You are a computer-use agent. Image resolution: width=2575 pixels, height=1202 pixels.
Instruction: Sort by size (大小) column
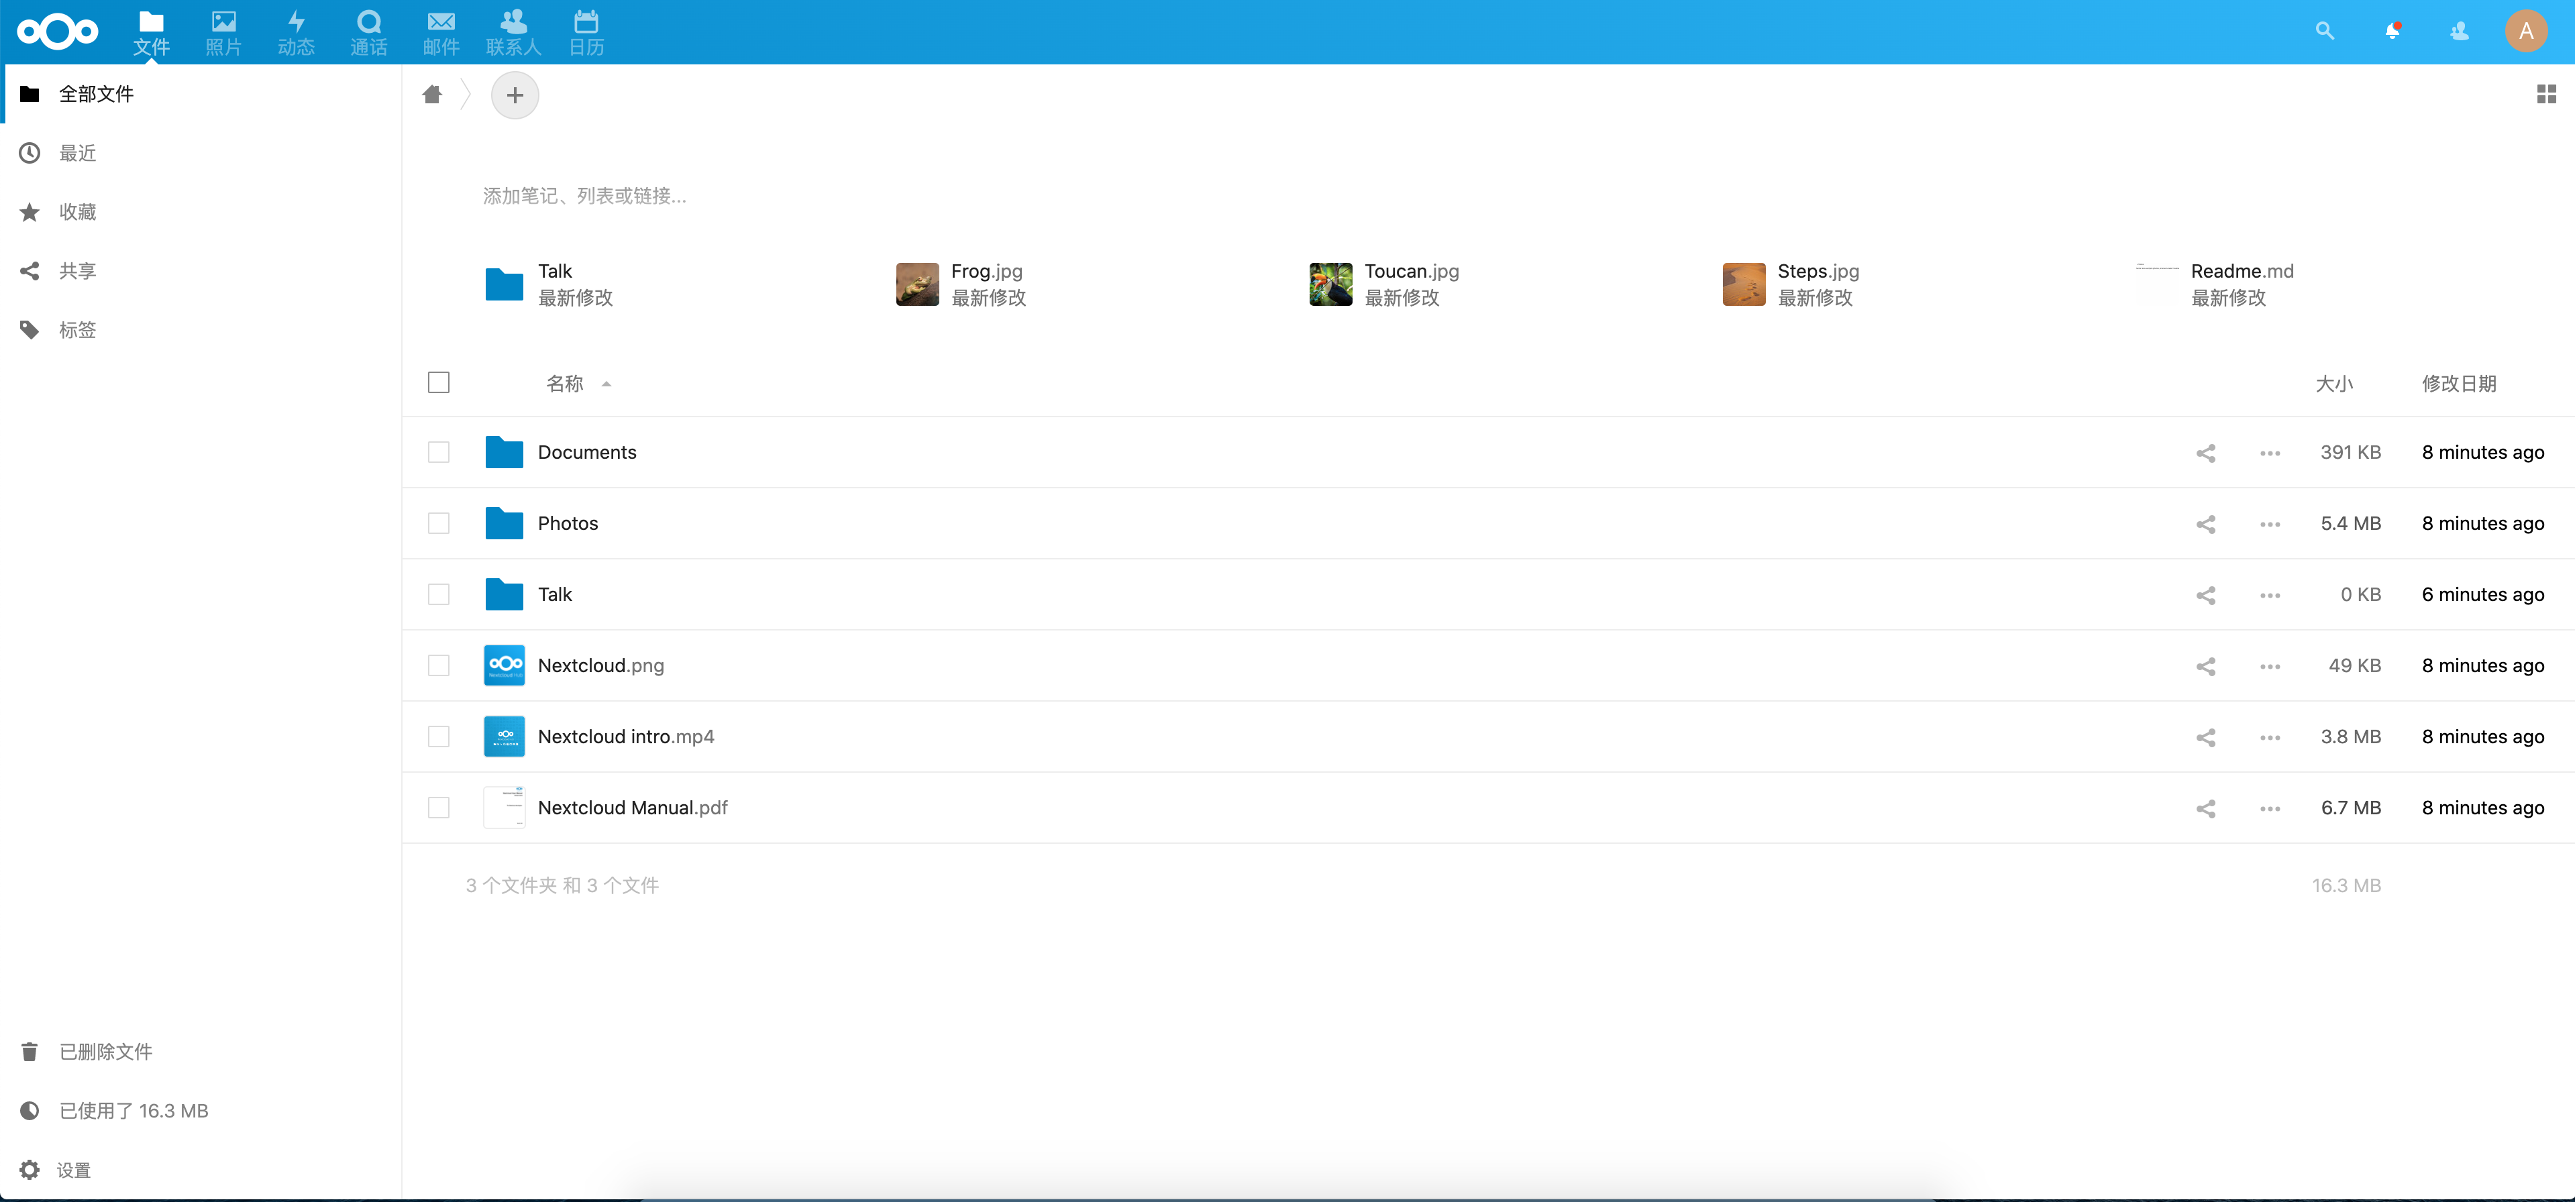pos(2334,384)
